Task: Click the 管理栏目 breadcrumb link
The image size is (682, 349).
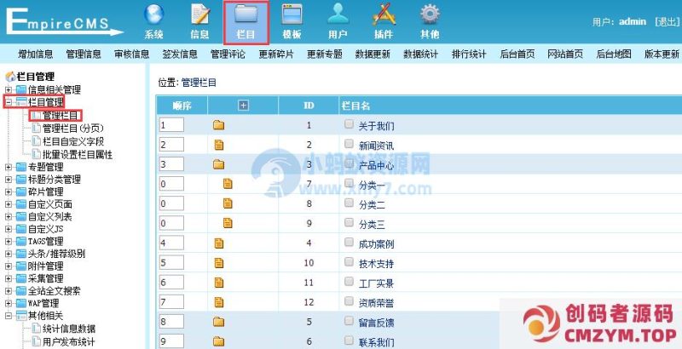Action: click(x=199, y=83)
